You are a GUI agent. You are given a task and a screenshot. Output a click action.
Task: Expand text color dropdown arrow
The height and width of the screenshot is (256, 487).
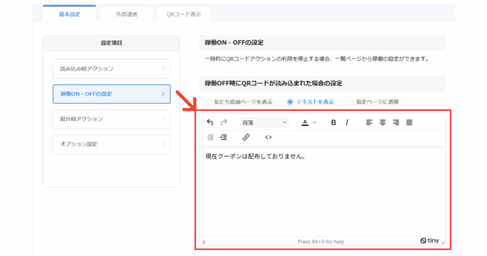[x=314, y=123]
